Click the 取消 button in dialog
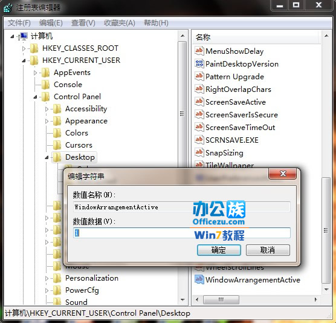 point(268,250)
